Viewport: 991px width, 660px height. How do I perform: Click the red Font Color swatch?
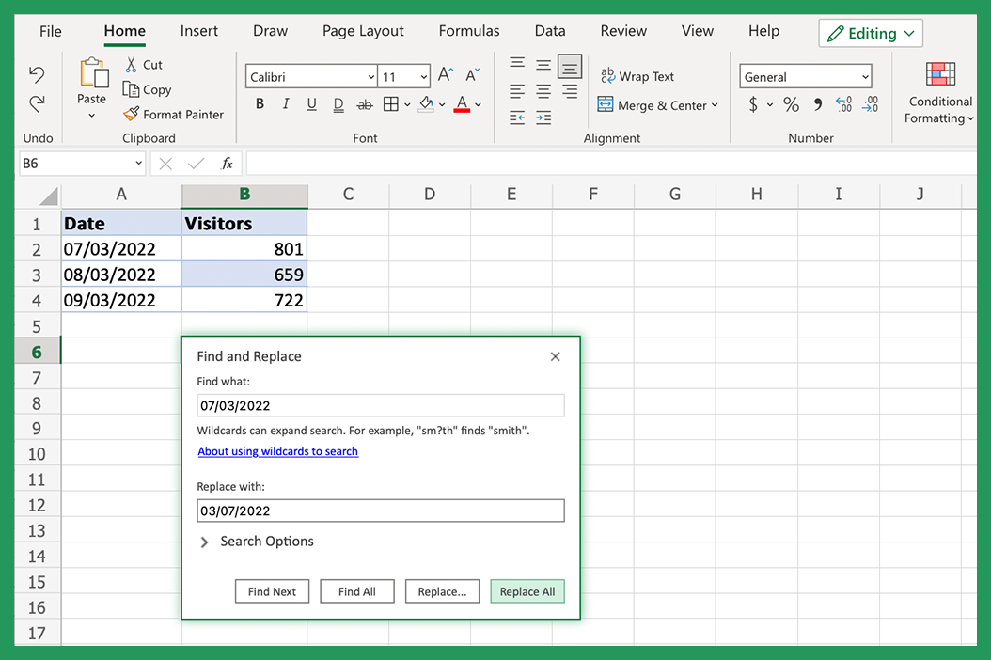462,104
